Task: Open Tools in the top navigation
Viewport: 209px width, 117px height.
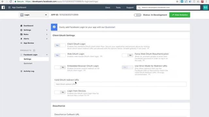Action: tap(118, 7)
